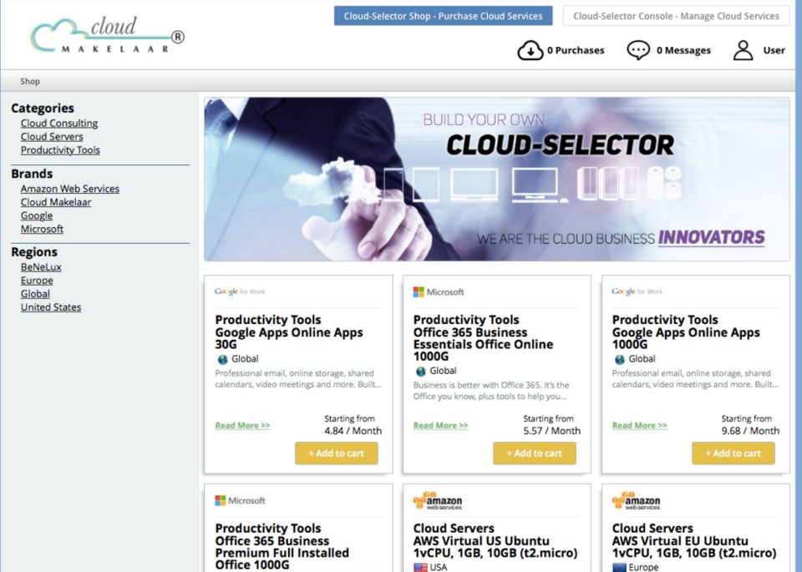
Task: Click the Build Your Own Cloud-Selector banner
Action: click(x=498, y=178)
